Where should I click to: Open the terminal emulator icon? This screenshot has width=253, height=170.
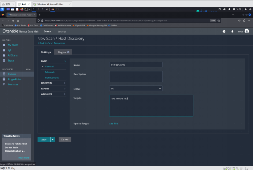point(26,9)
